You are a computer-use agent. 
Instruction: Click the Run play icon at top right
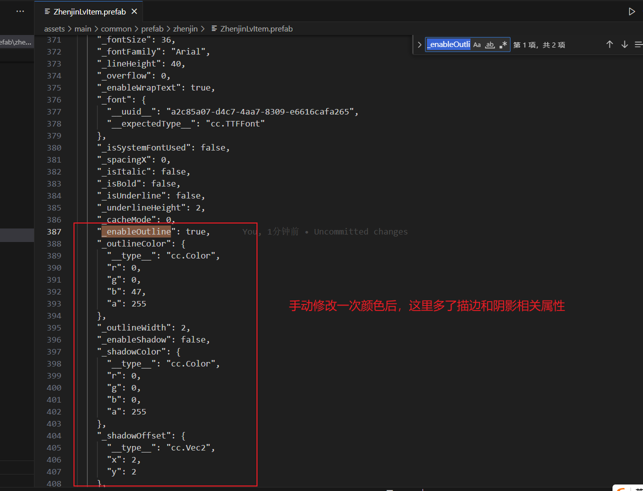coord(631,11)
